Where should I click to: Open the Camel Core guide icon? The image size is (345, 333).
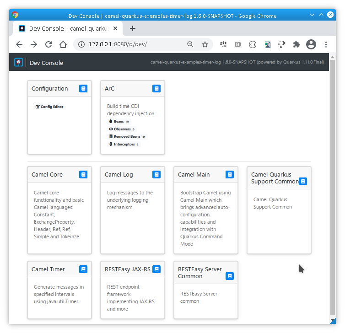tap(83, 175)
